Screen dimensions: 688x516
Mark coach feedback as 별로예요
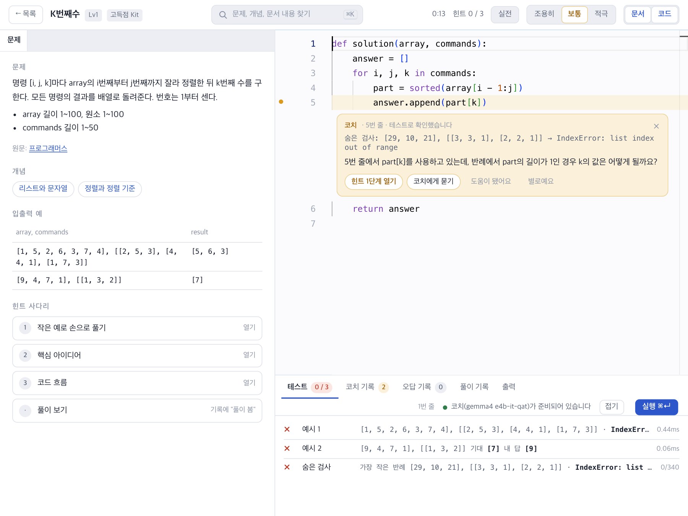(541, 181)
